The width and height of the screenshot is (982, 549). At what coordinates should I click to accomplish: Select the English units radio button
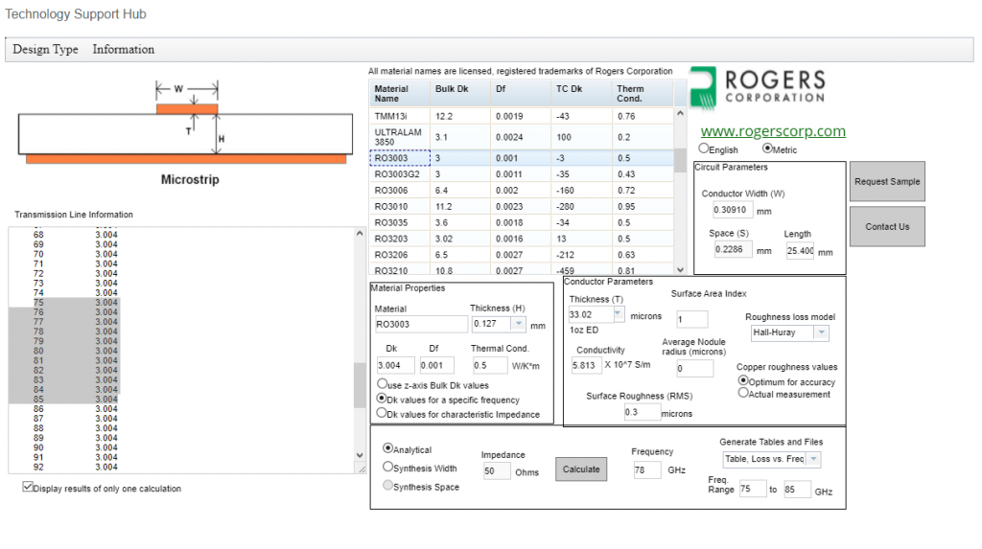tap(704, 149)
